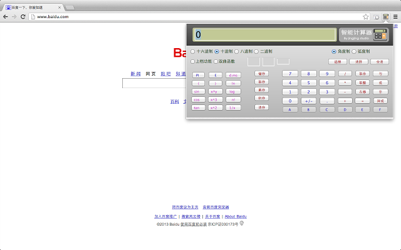Click the 清存 memory clear button
This screenshot has height=250, width=401.
pyautogui.click(x=261, y=107)
